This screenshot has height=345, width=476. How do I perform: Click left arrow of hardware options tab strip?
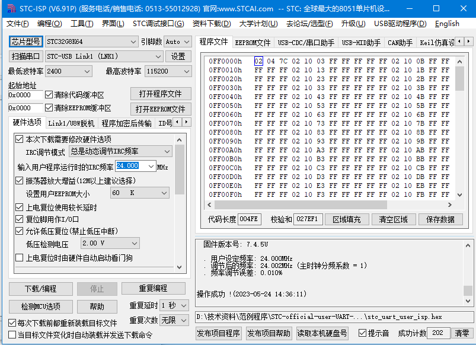177,122
